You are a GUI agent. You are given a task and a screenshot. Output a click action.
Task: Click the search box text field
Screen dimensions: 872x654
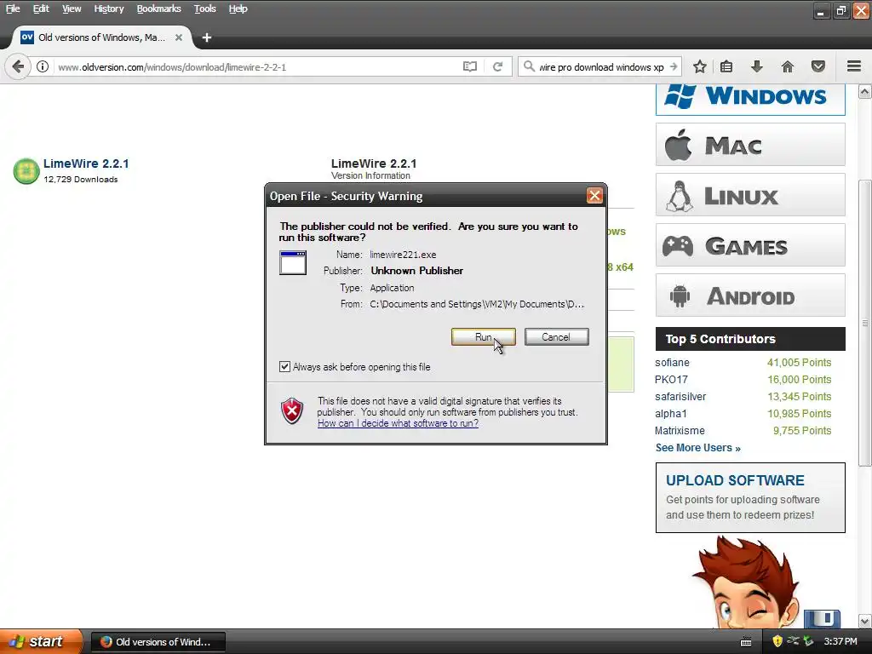(601, 66)
